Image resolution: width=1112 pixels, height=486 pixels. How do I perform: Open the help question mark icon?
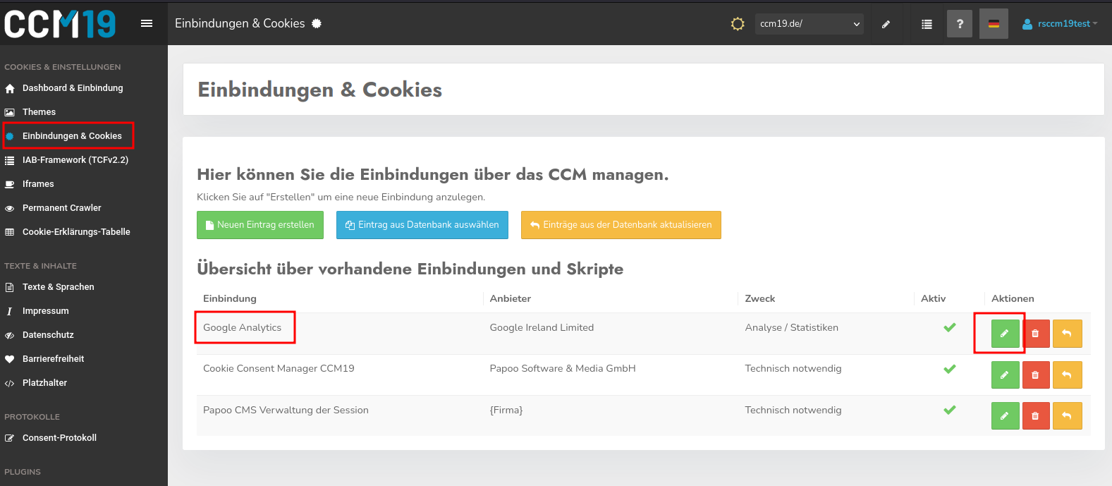coord(959,24)
